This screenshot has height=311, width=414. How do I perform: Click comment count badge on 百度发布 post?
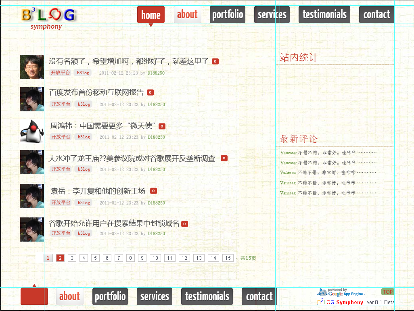(x=150, y=92)
